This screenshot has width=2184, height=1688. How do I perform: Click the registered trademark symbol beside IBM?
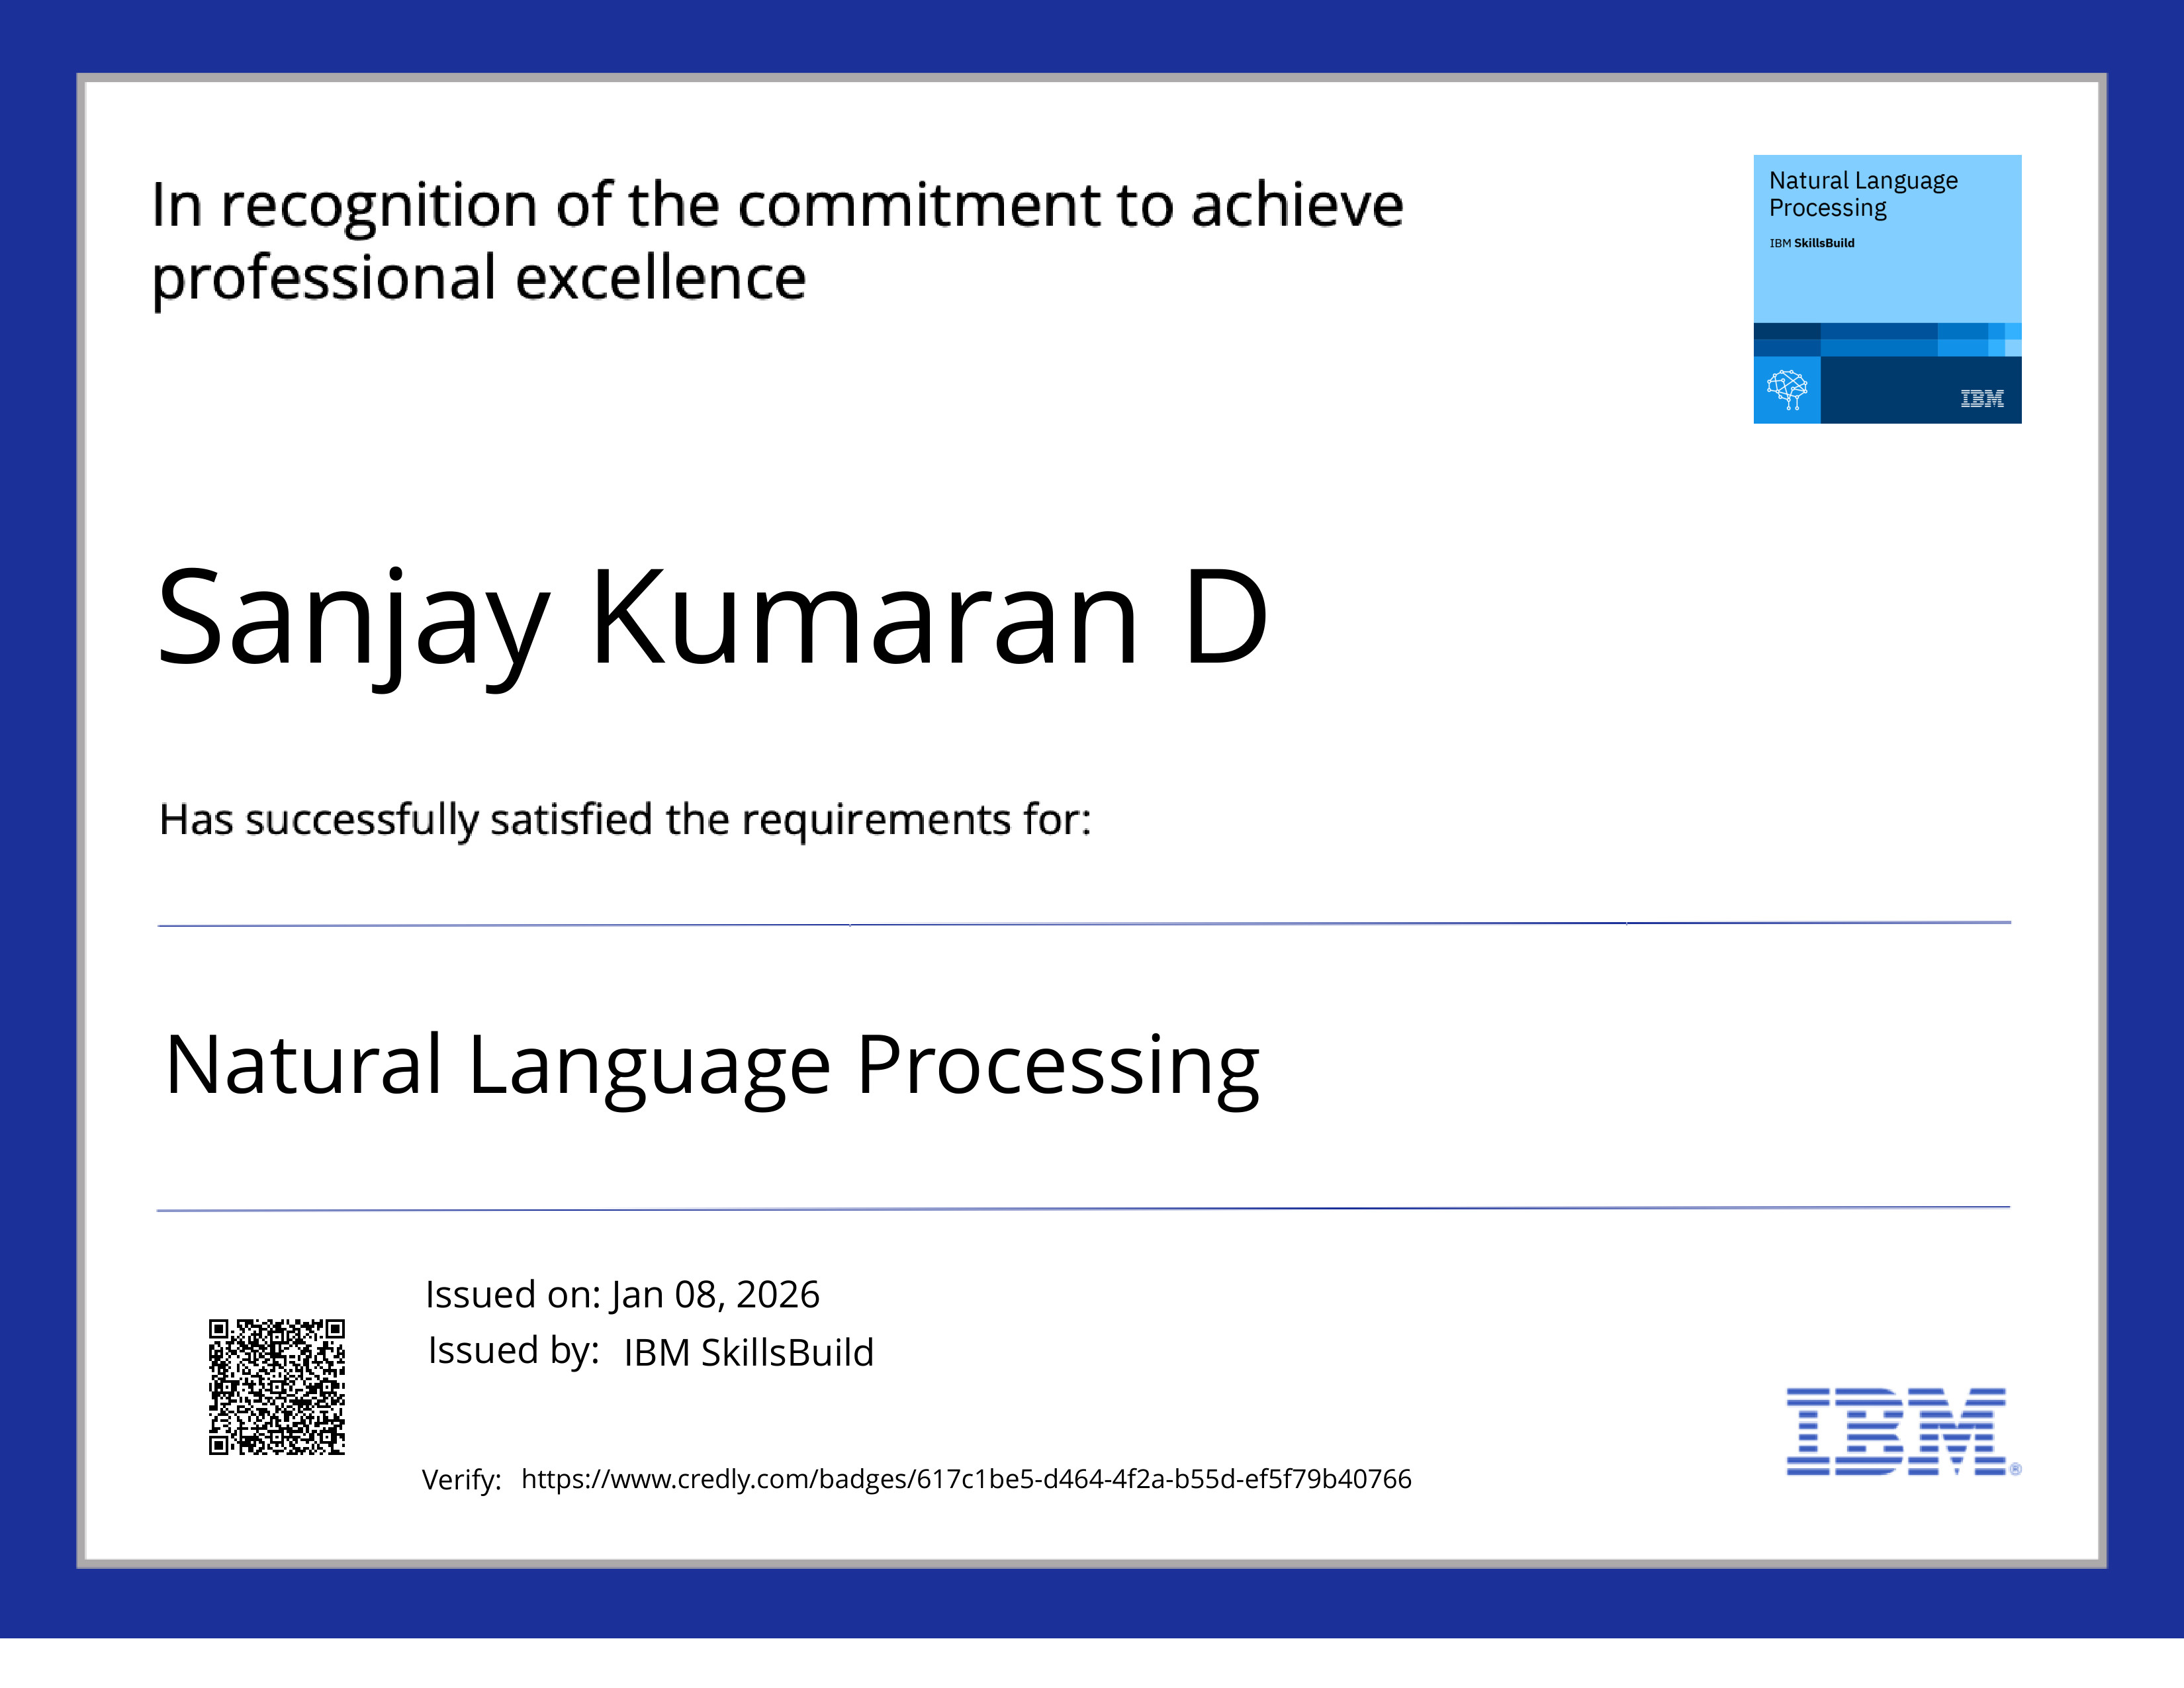coord(2015,1469)
